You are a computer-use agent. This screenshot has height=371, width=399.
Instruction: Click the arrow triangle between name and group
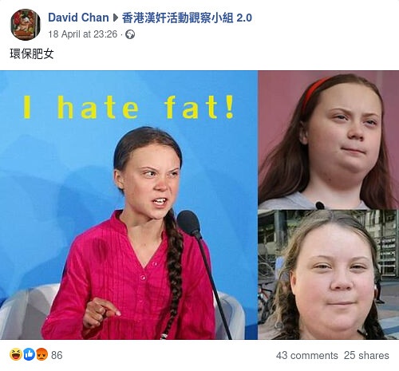116,18
